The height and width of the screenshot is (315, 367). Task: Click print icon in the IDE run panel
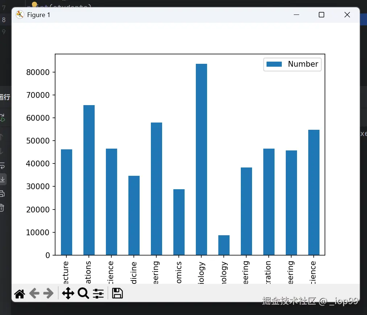click(2, 194)
